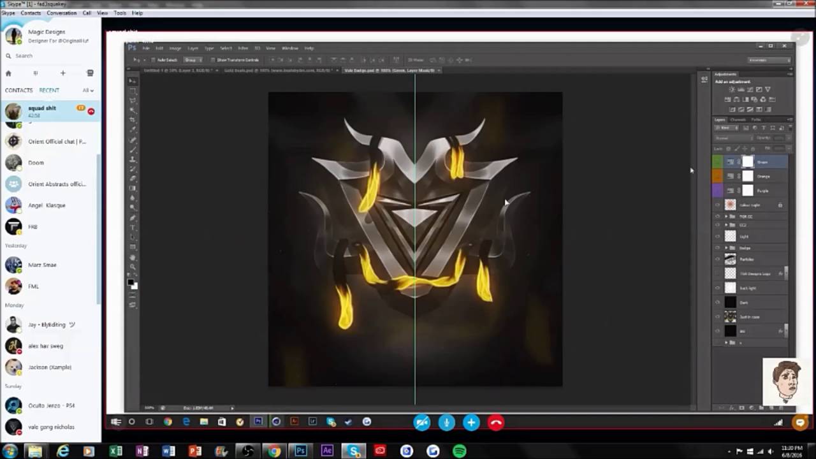This screenshot has width=816, height=459.
Task: Expand the Badge layer group
Action: 726,248
